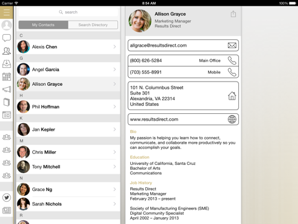Image resolution: width=298 pixels, height=224 pixels.
Task: Tap the 8:54 AM clock in the status bar
Action: point(149,3)
